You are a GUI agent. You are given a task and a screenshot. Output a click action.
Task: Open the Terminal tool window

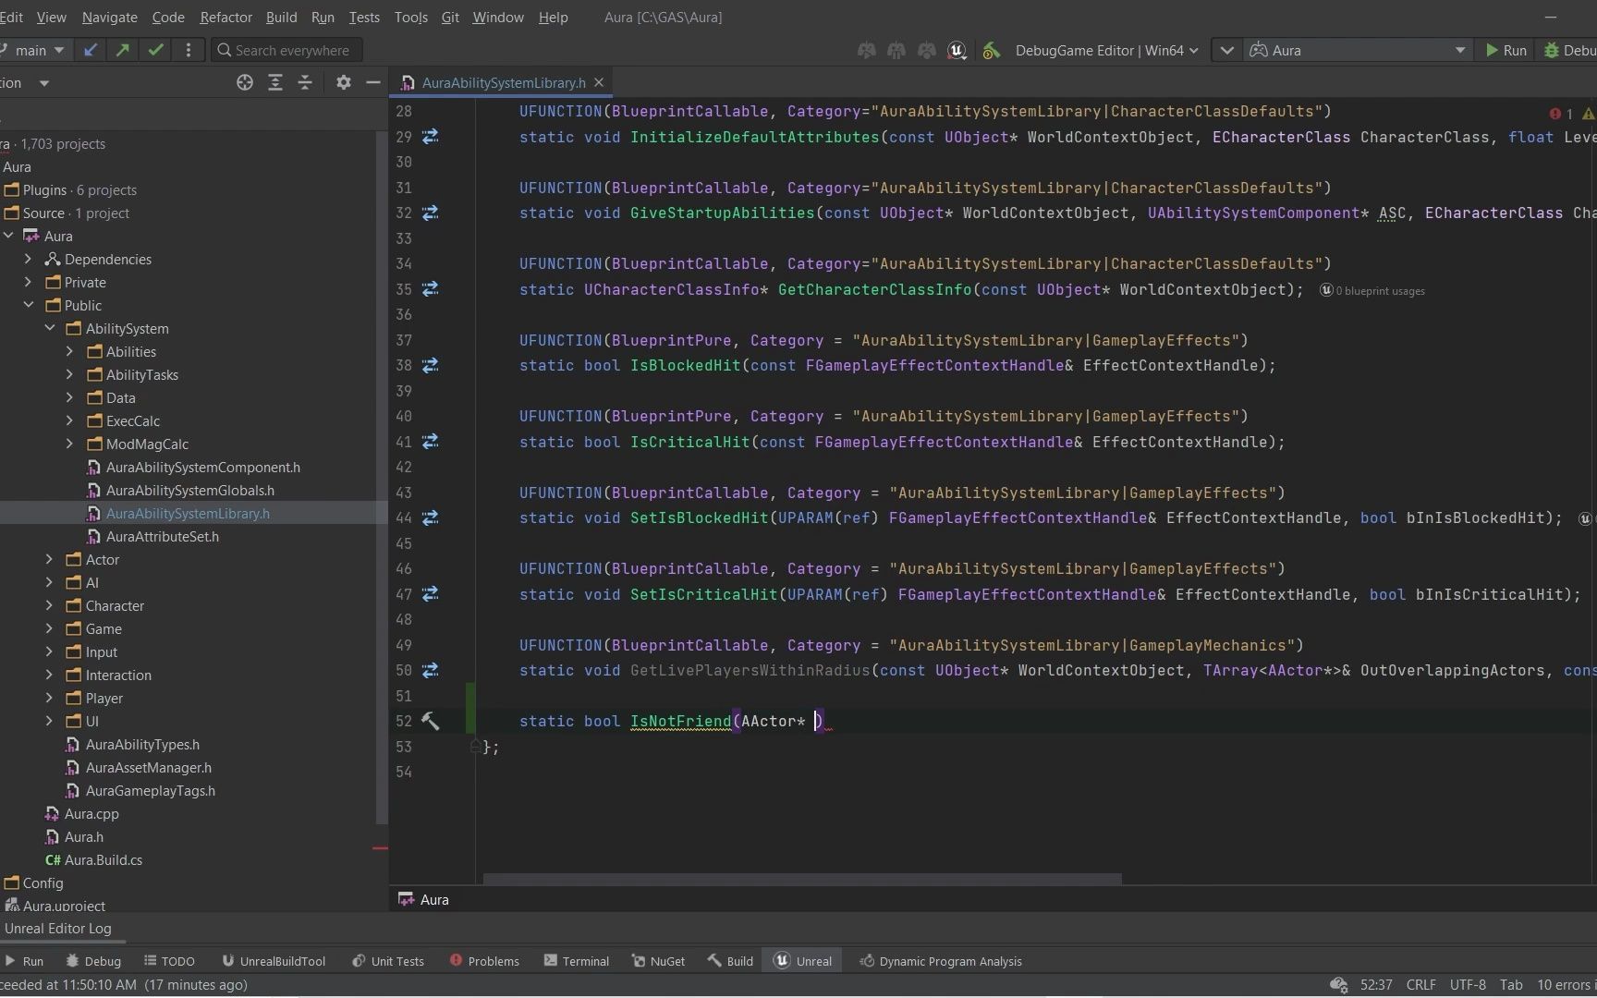point(577,961)
